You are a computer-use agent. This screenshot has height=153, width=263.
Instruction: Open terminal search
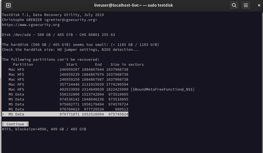click(234, 5)
